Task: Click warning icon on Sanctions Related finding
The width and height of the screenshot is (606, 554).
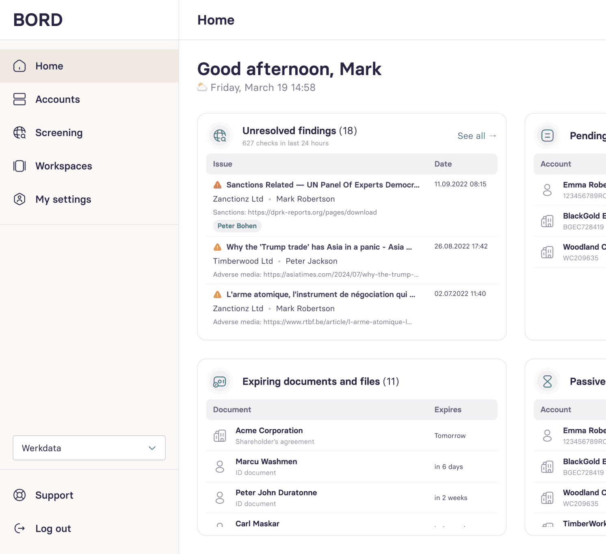Action: 218,185
